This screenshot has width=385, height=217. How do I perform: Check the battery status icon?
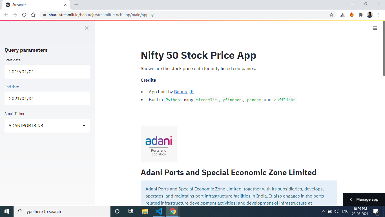pos(330,211)
